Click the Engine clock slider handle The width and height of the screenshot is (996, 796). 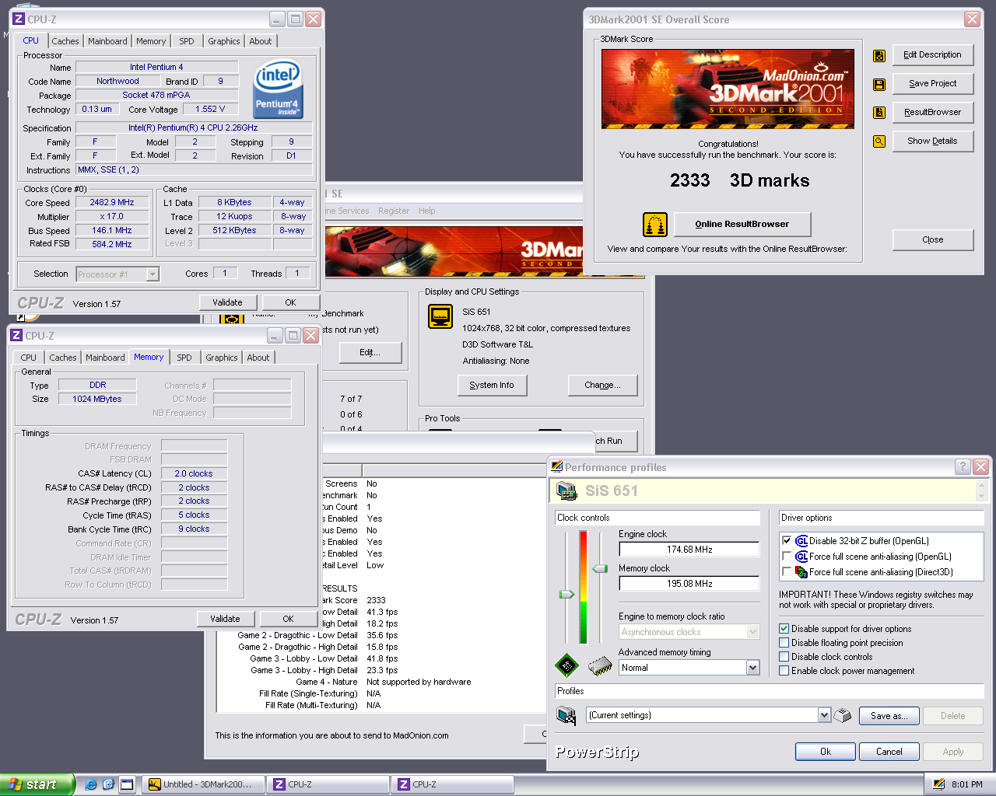pos(567,595)
